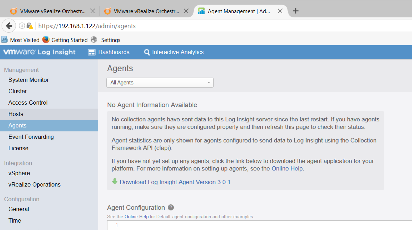Click the green download arrow icon
The height and width of the screenshot is (230, 412).
(115, 181)
